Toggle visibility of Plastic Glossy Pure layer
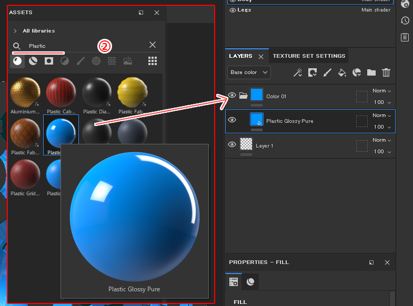This screenshot has width=413, height=306. pos(232,120)
